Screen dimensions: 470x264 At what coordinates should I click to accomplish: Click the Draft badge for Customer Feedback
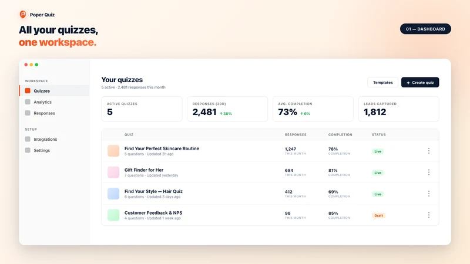378,215
